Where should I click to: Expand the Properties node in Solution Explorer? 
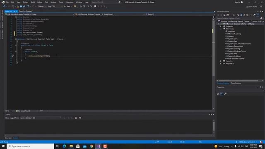point(221,26)
